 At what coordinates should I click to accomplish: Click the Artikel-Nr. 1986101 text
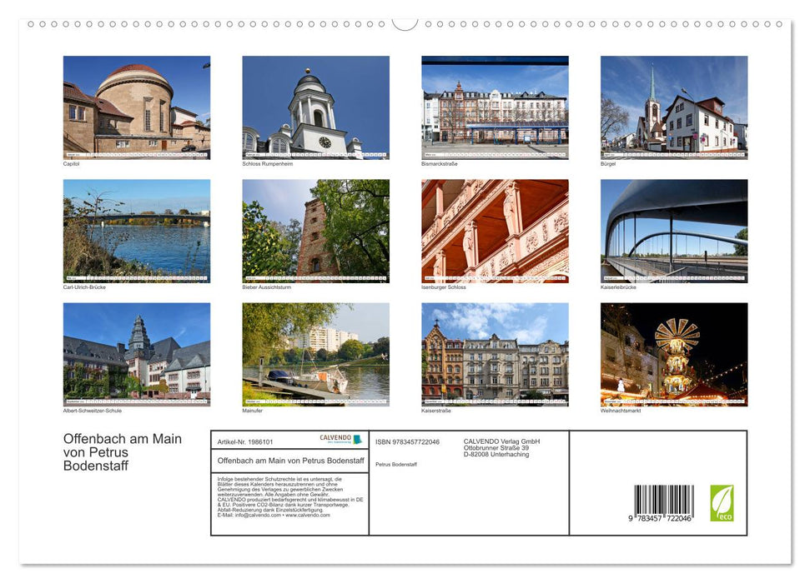[244, 442]
